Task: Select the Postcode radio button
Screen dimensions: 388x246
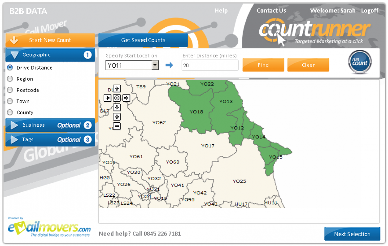Action: point(10,90)
